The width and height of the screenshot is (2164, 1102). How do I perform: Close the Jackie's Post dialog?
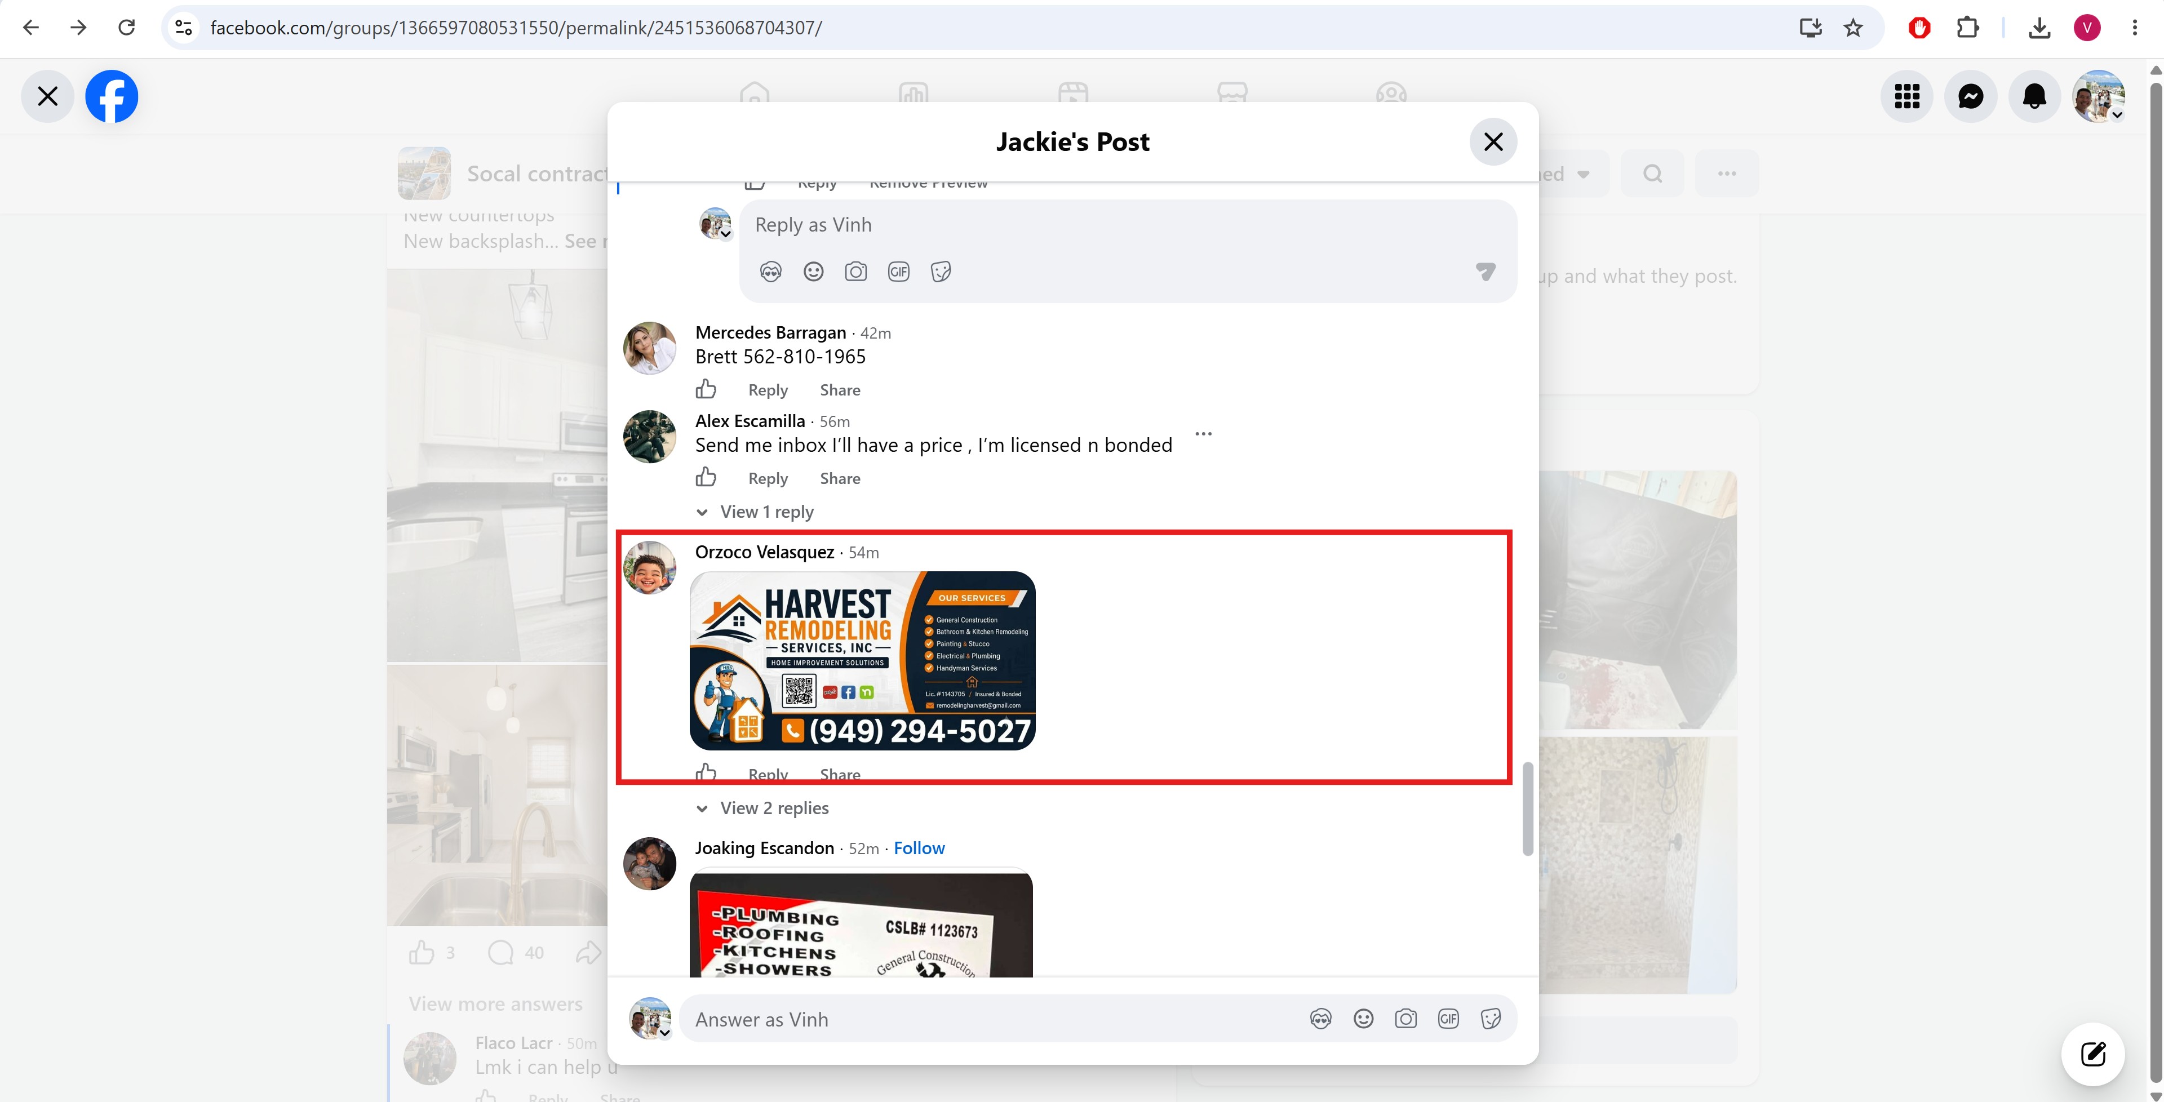(1493, 142)
